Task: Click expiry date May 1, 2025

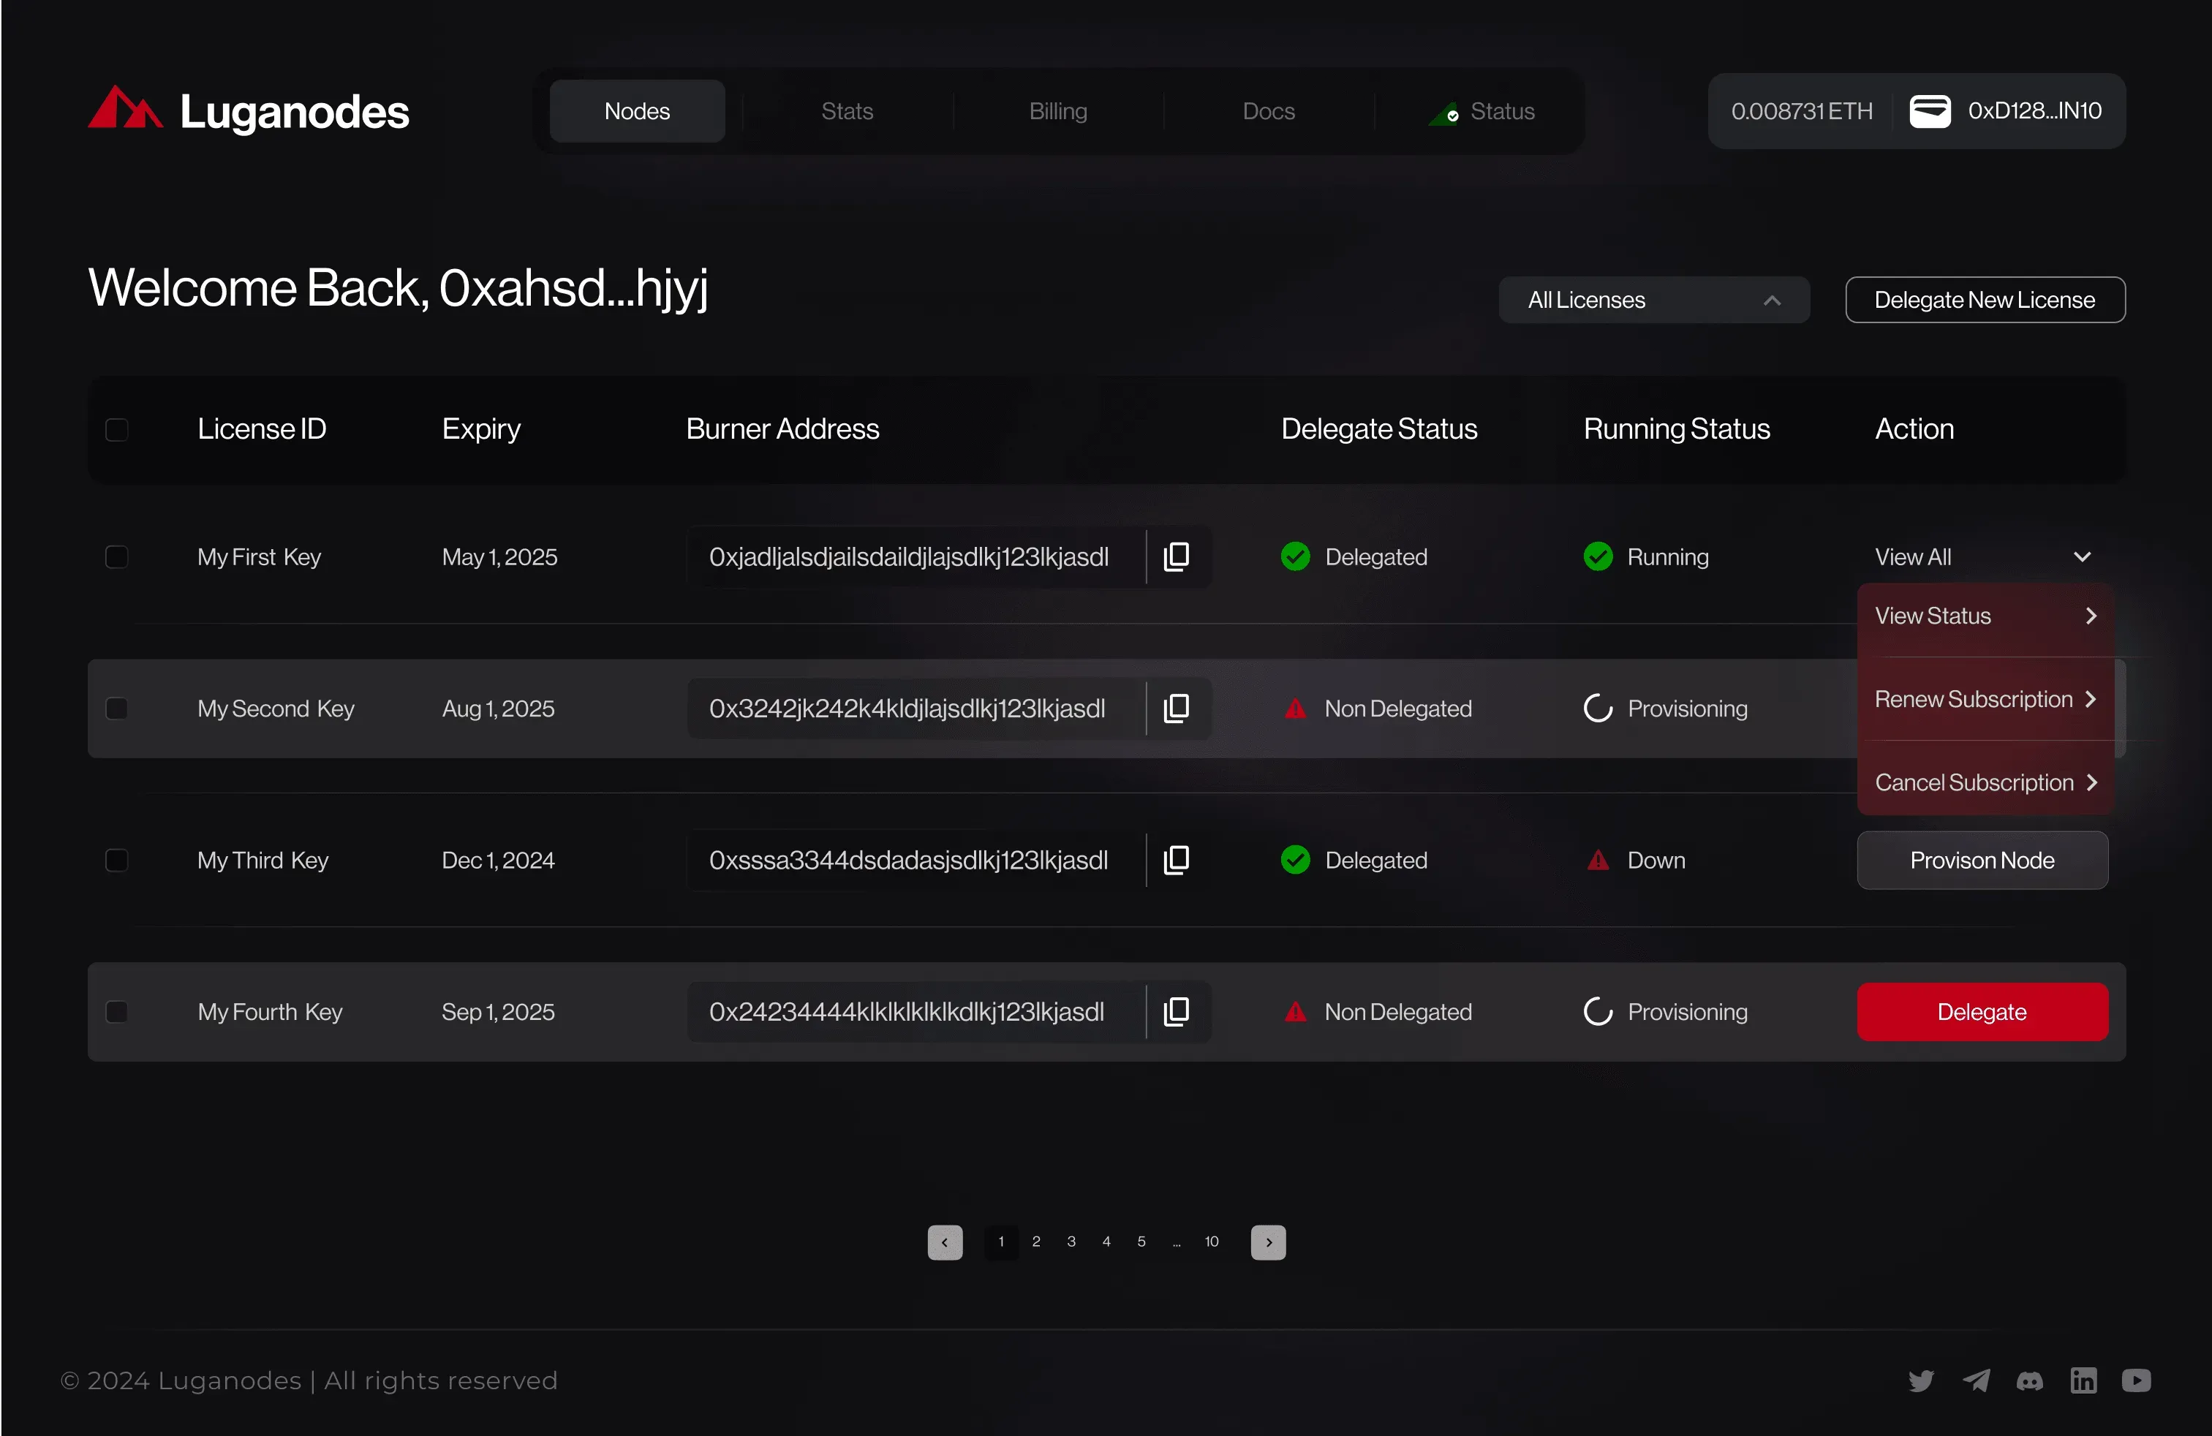Action: point(500,556)
